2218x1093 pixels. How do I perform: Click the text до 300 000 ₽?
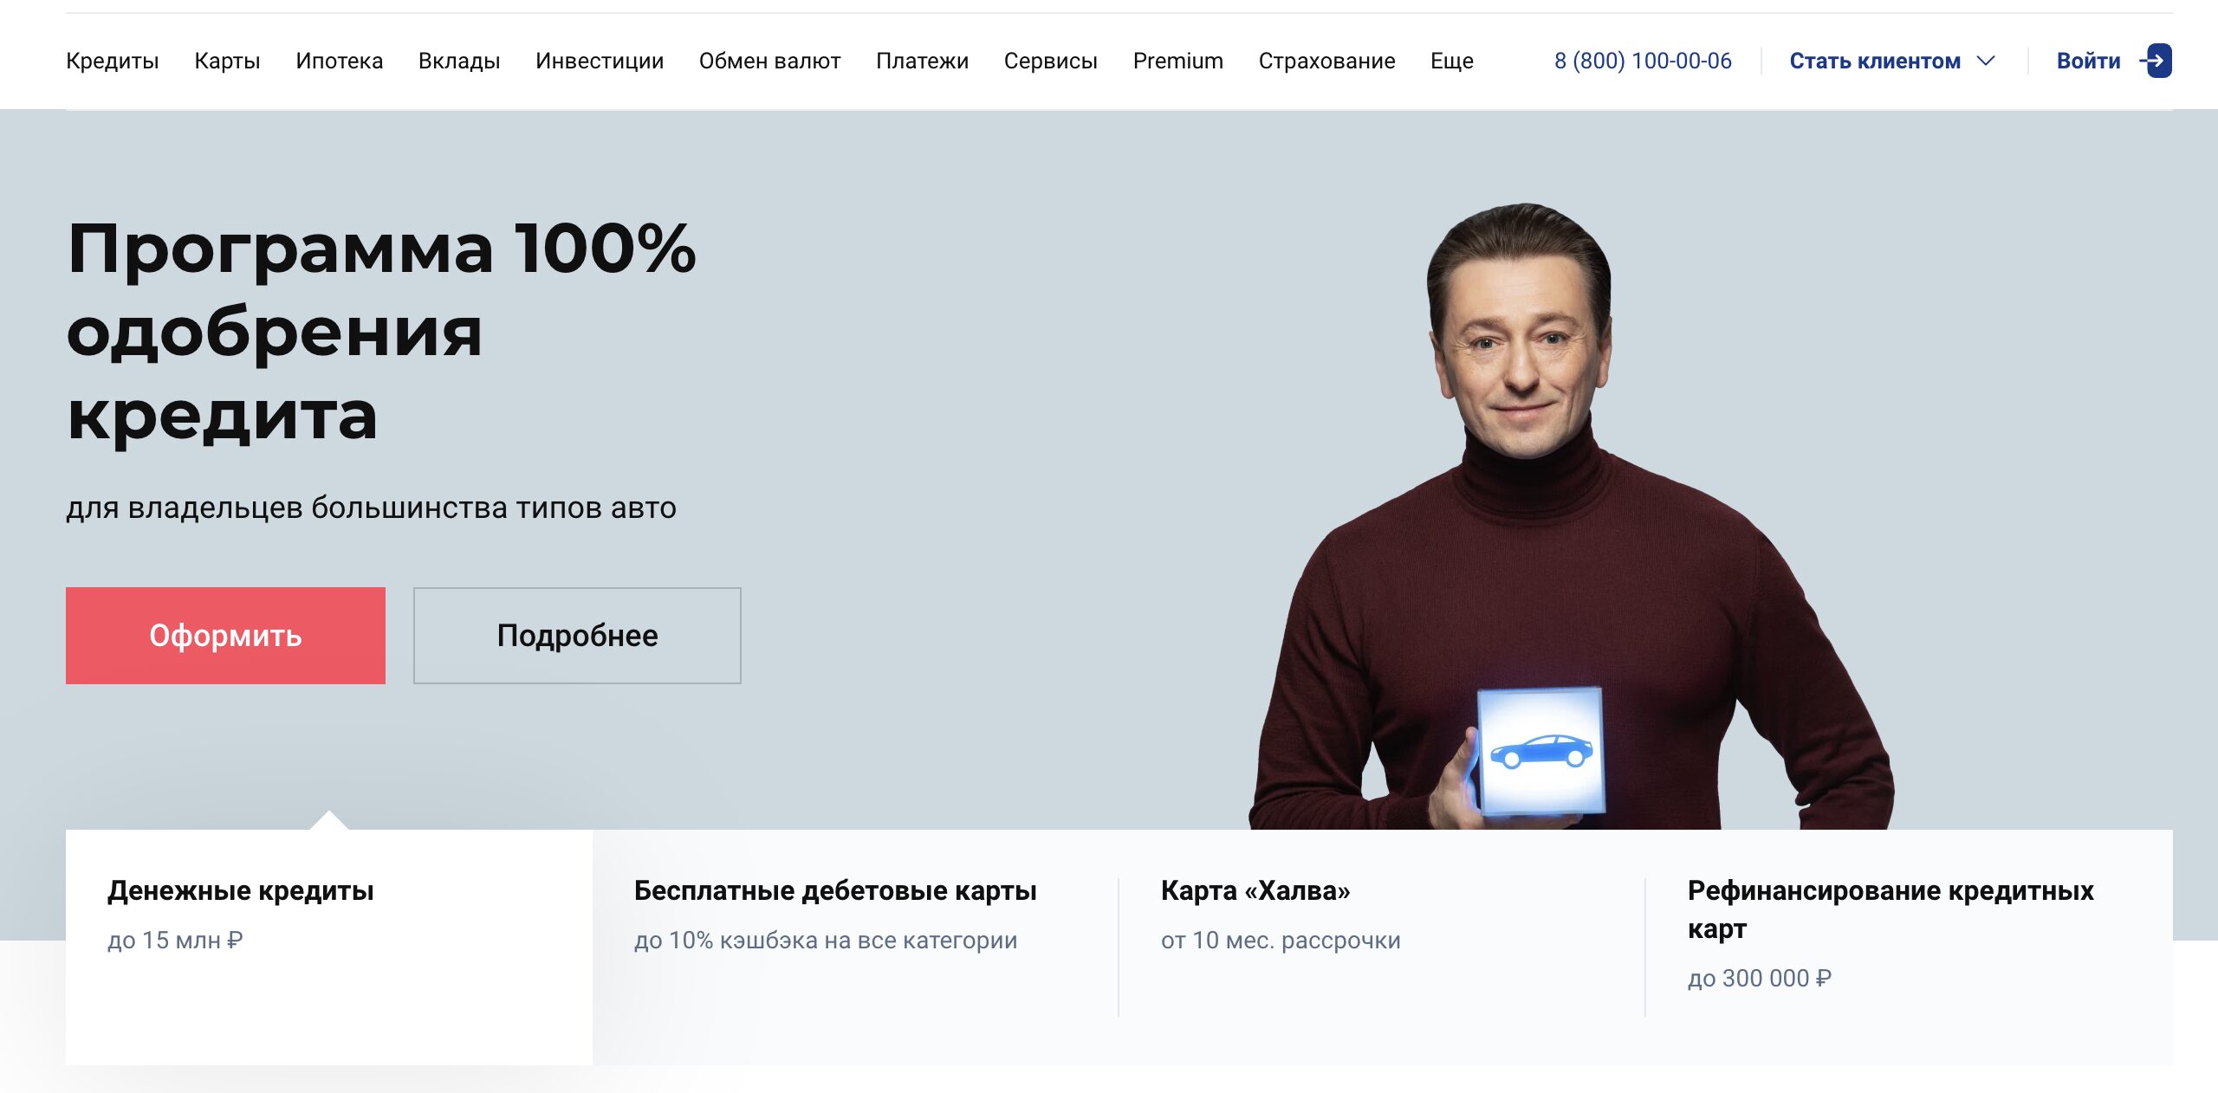tap(1760, 978)
